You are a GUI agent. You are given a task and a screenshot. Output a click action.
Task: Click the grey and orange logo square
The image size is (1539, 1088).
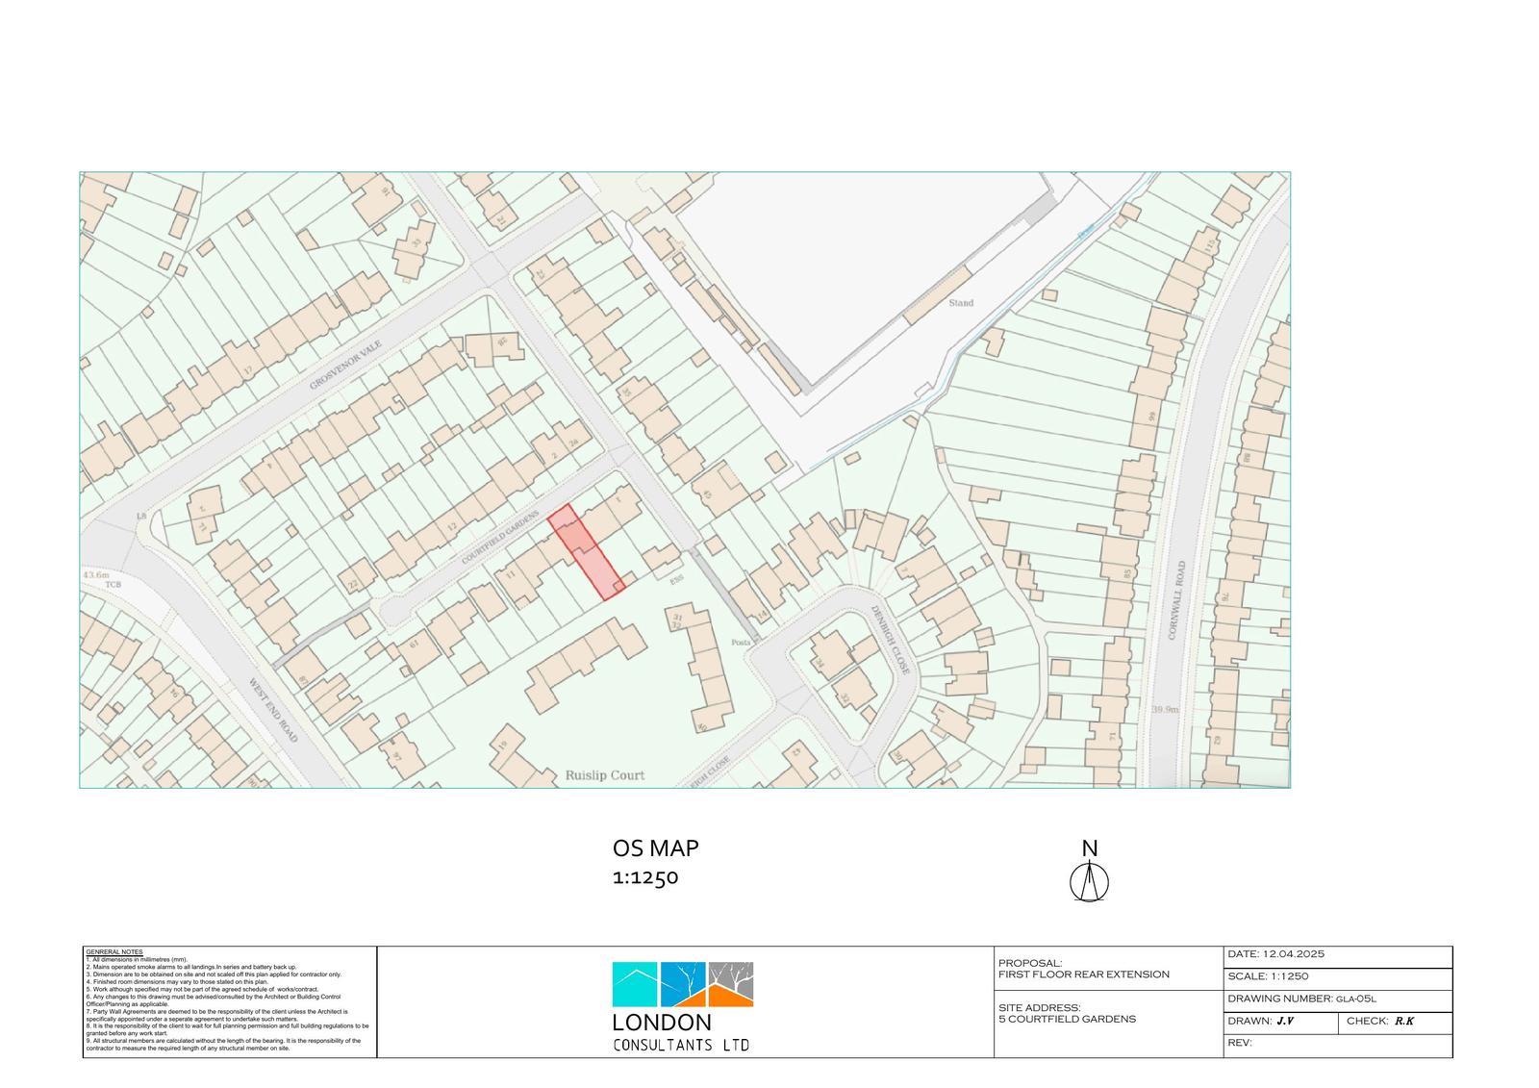[x=731, y=984]
